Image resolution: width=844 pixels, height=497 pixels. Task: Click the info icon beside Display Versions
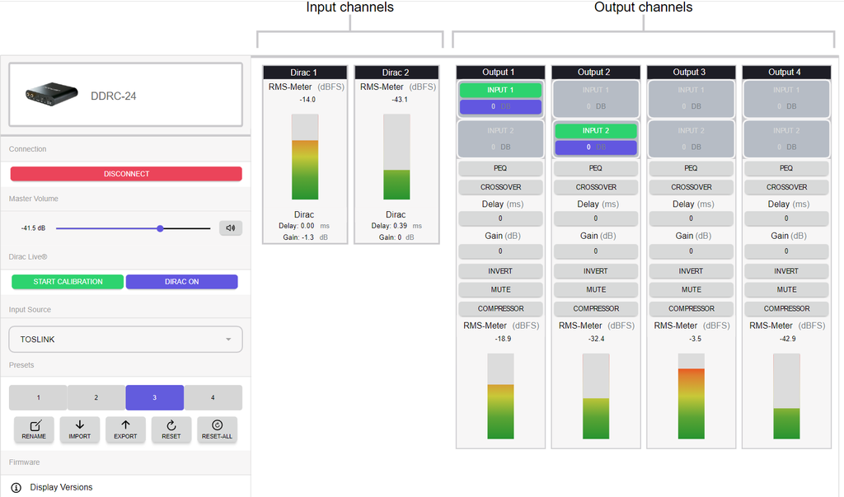[x=16, y=487]
